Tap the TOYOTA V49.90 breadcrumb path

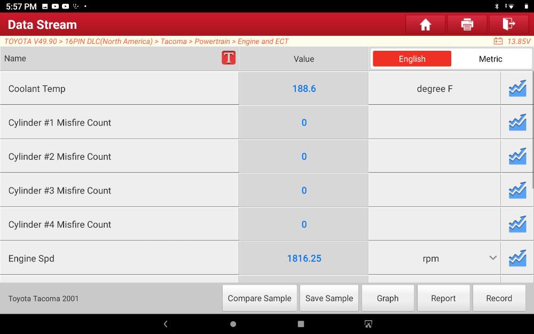(146, 41)
